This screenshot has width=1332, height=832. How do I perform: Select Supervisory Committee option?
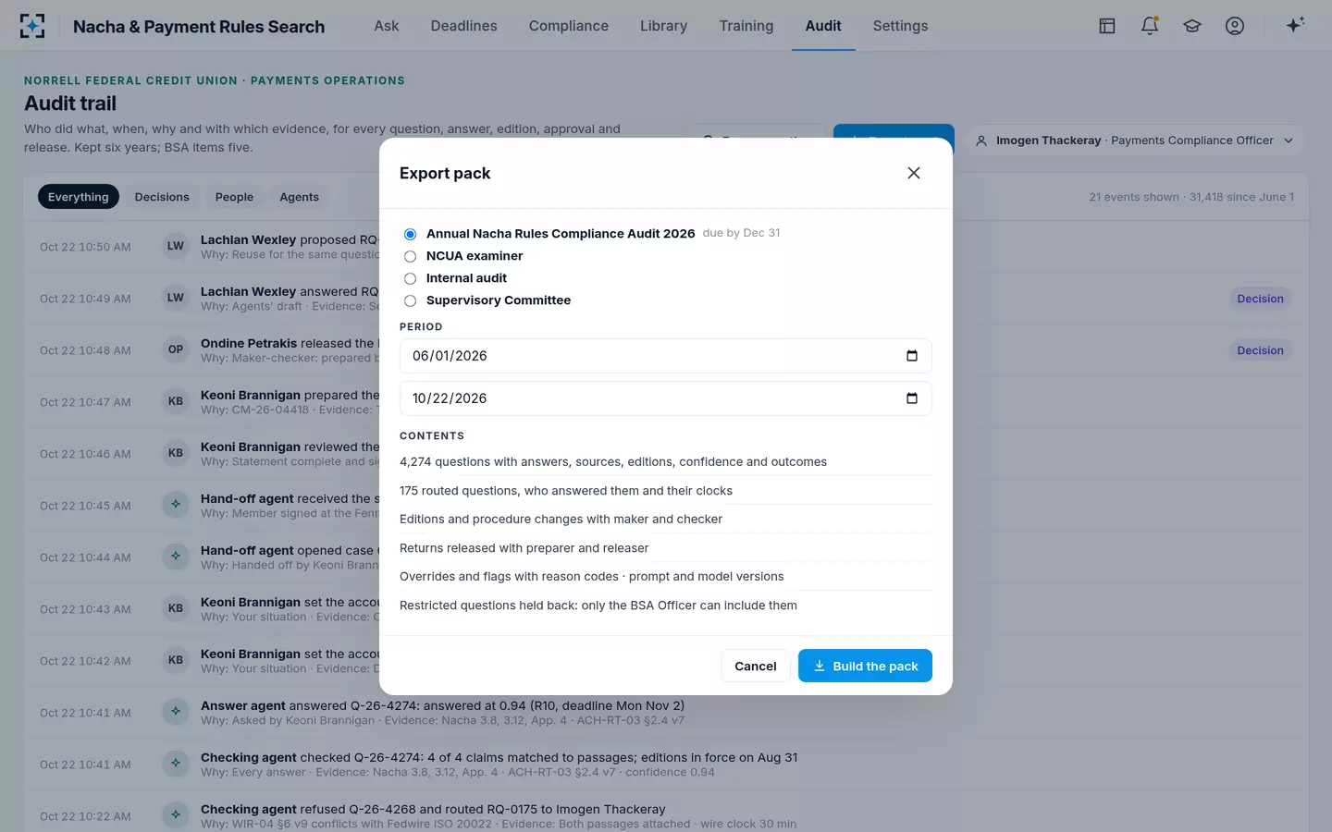(x=410, y=300)
